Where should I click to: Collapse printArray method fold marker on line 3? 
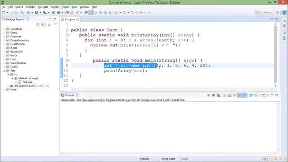[x=70, y=35]
